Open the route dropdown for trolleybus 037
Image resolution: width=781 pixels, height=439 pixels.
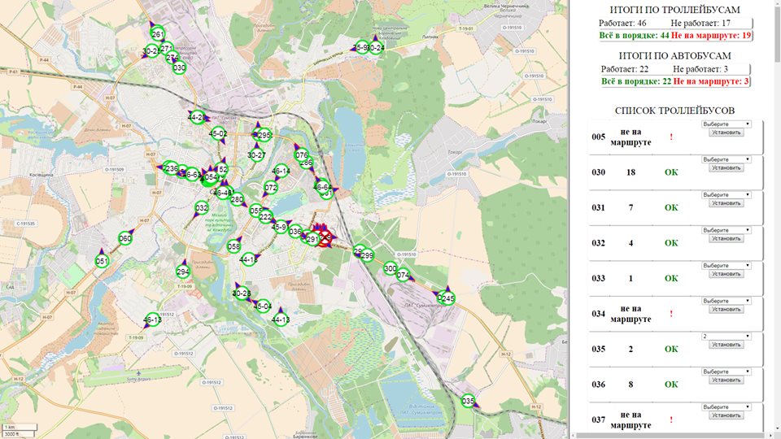tap(726, 406)
